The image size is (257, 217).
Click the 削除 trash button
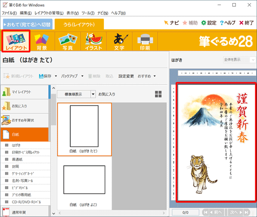(x=94, y=76)
